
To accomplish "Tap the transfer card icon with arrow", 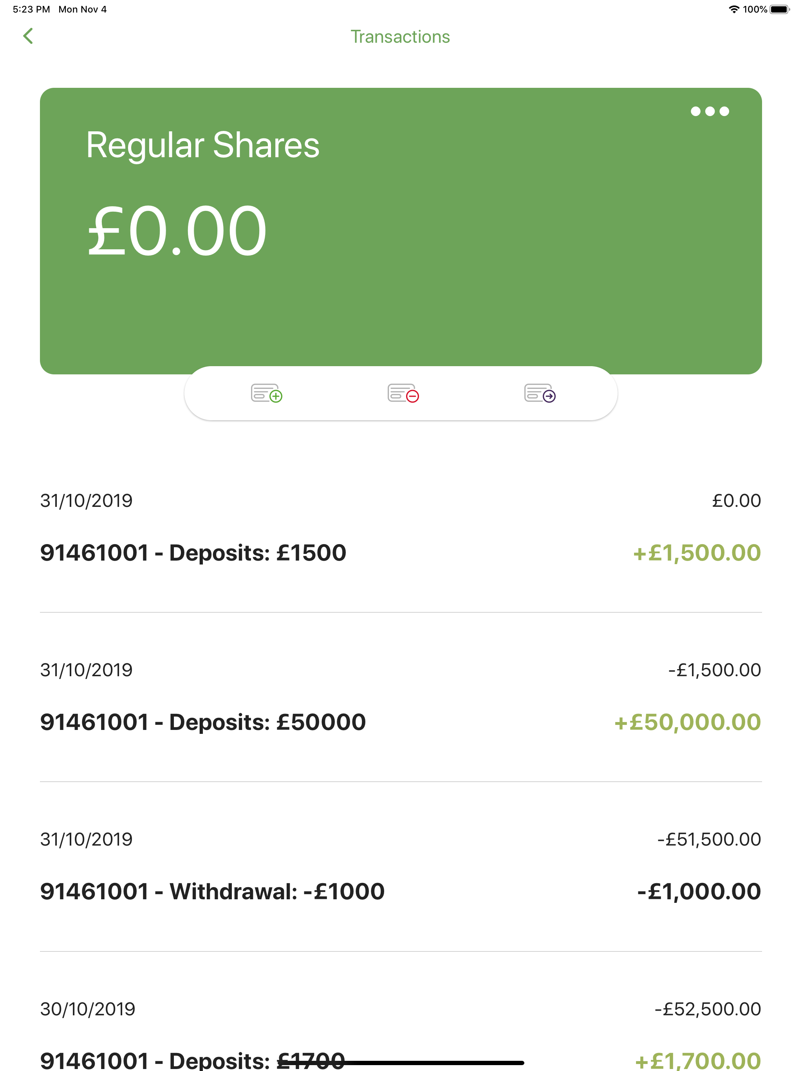I will (540, 393).
